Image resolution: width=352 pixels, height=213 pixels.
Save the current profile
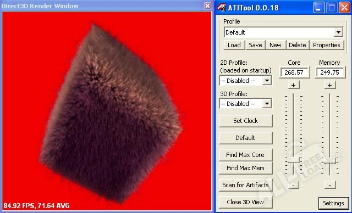[x=255, y=45]
